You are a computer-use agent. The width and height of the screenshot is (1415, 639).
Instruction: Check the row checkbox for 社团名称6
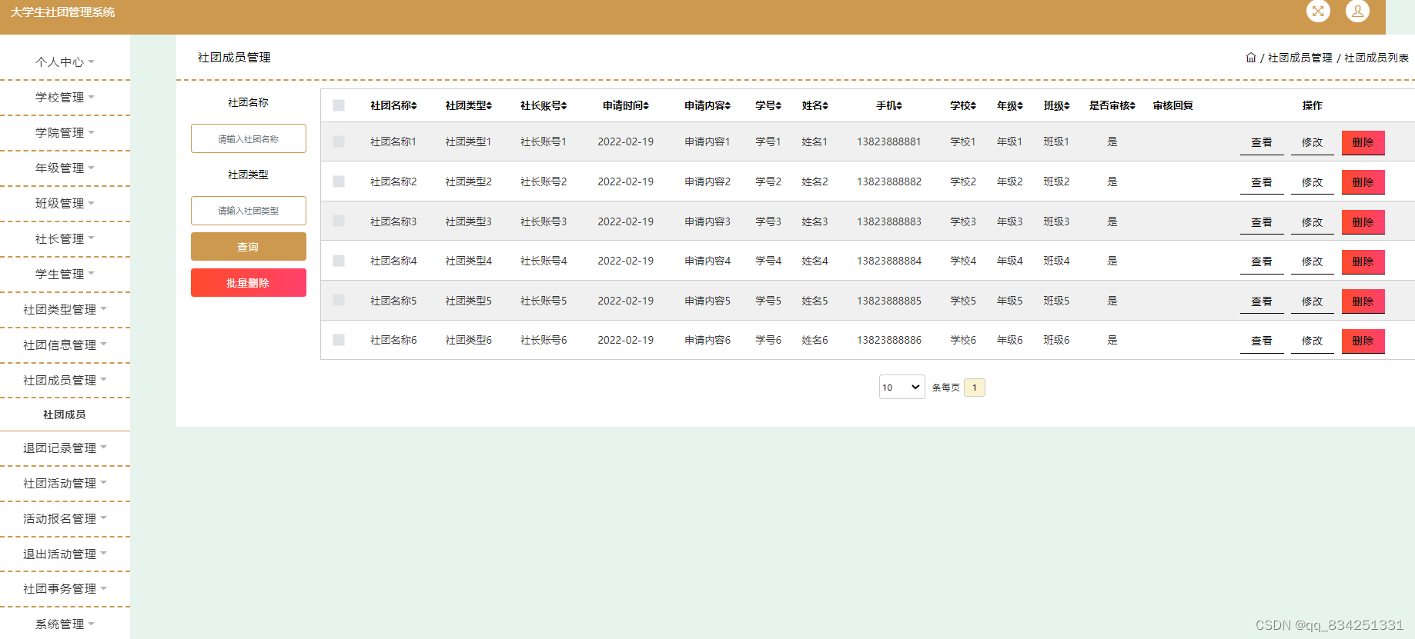[339, 340]
